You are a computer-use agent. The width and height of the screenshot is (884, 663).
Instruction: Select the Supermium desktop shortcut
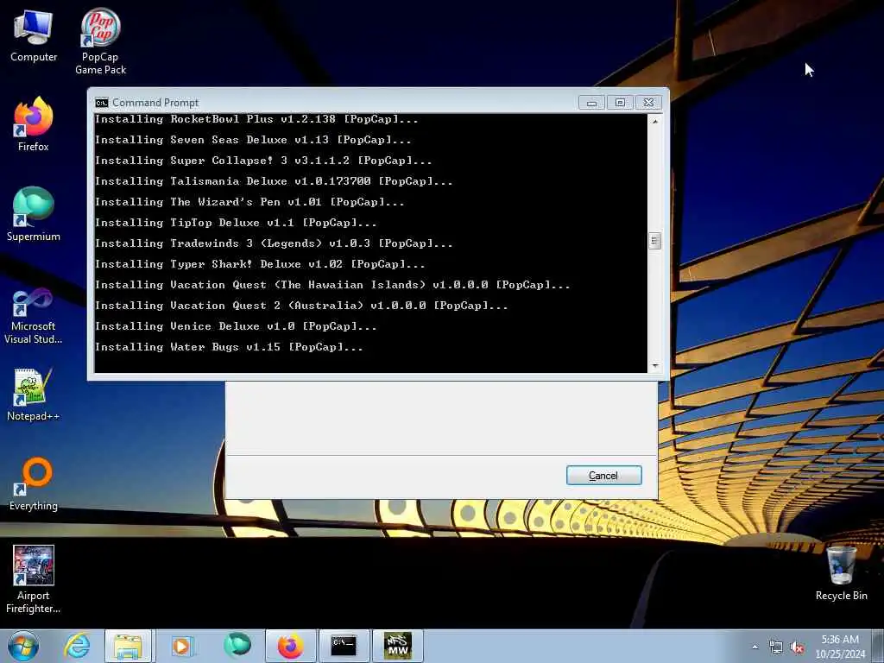coord(34,214)
